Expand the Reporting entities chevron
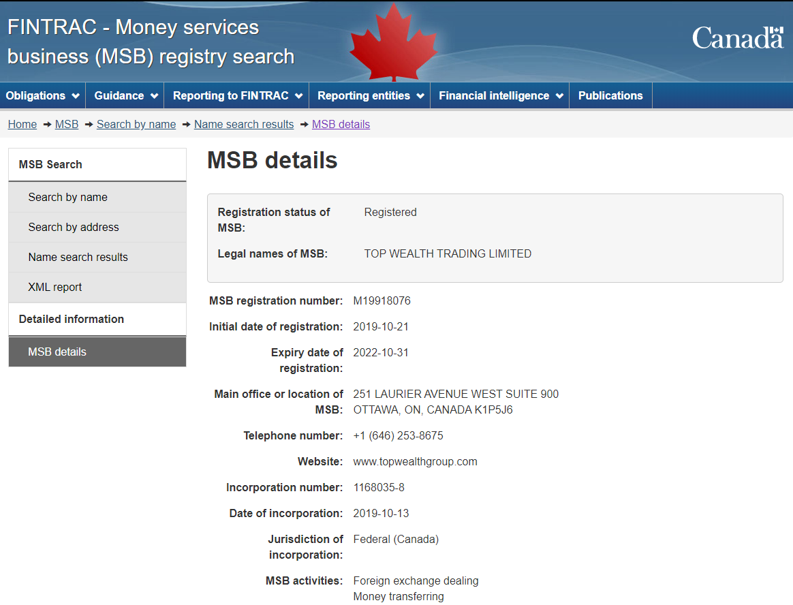793x605 pixels. click(420, 95)
